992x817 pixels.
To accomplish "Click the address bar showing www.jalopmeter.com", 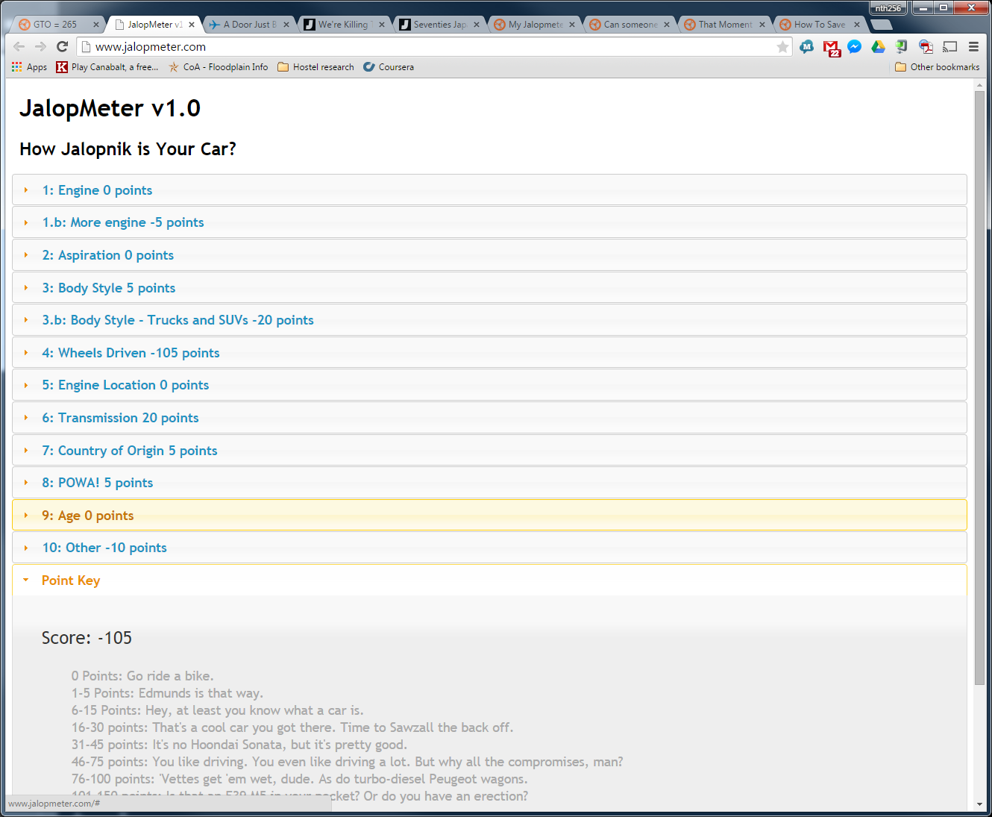I will pyautogui.click(x=433, y=47).
